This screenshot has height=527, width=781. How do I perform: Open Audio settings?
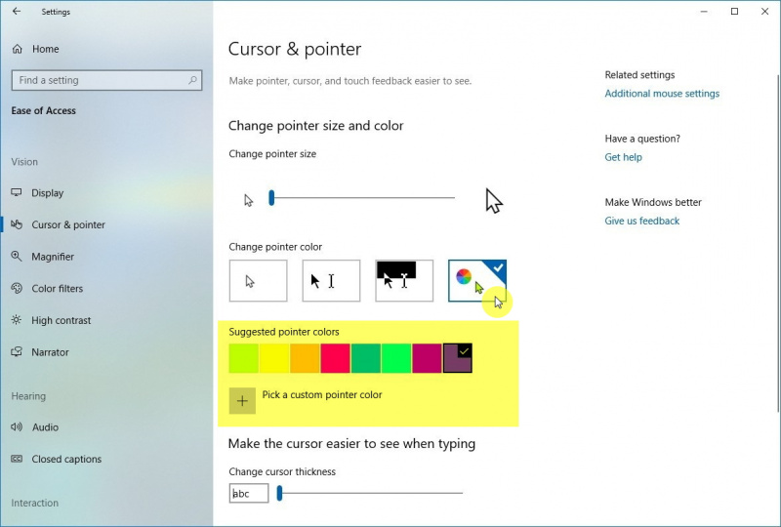click(x=45, y=427)
